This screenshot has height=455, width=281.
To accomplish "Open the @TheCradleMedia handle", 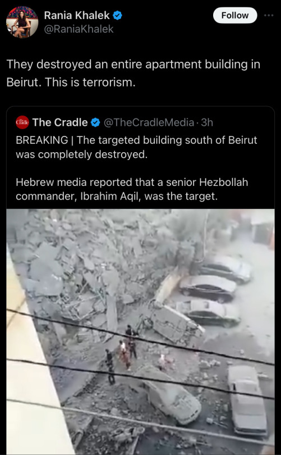I will point(149,122).
